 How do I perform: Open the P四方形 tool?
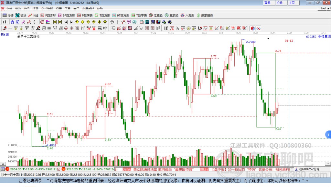48,16
